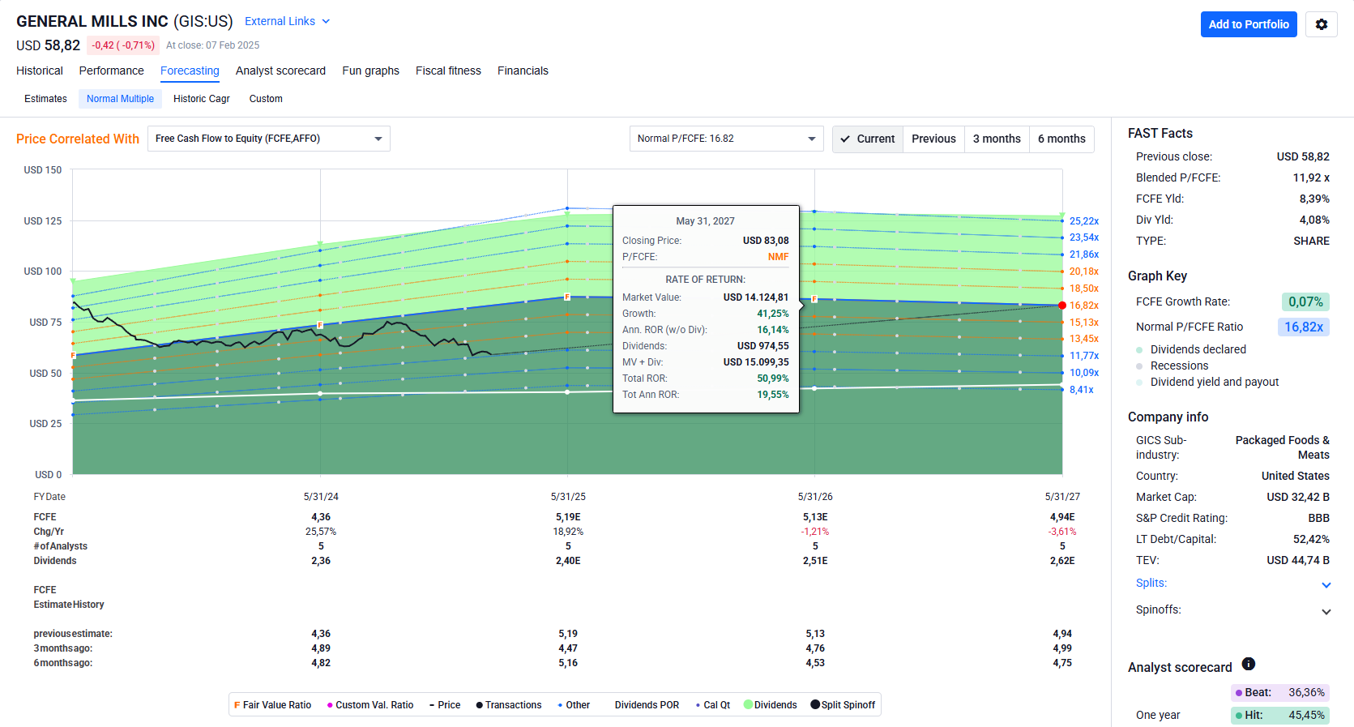Expand the Spinoffs section chevron
Screen dimensions: 1354x727
pos(1326,611)
